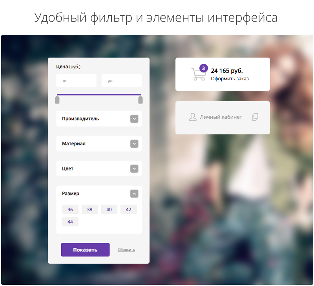
Task: Focus the 'до' maximum price field
Action: point(122,81)
